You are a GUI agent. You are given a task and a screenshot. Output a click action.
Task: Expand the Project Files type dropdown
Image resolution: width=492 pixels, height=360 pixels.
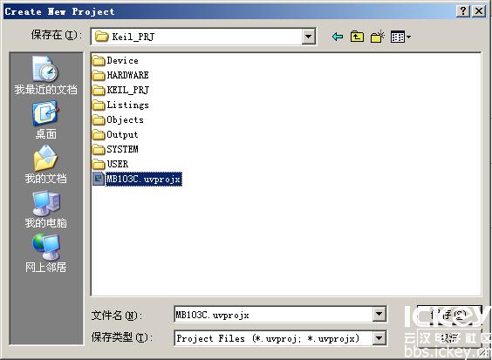pos(379,337)
